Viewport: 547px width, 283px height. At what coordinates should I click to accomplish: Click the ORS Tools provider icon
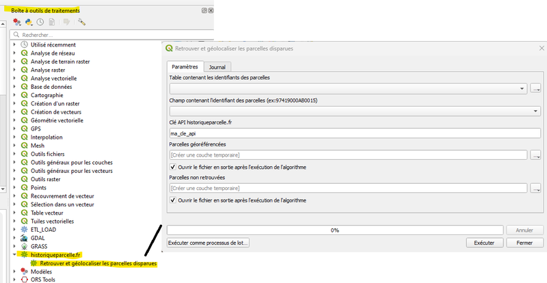pos(25,279)
